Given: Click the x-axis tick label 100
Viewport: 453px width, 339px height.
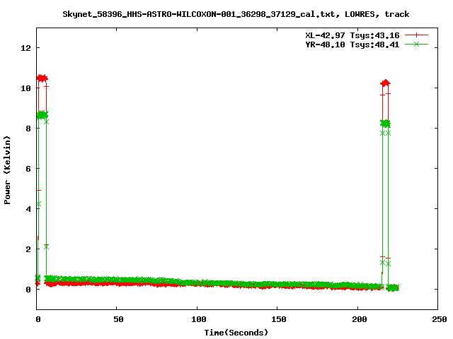Looking at the screenshot, I should tap(199, 319).
